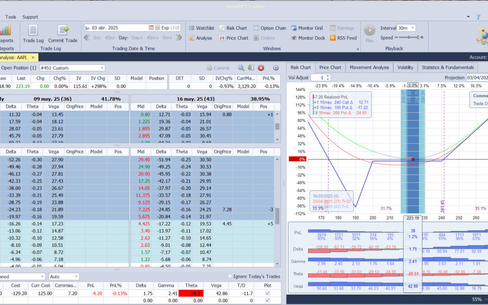The width and height of the screenshot is (488, 305).
Task: Switch to the Volatility tab
Action: click(405, 67)
